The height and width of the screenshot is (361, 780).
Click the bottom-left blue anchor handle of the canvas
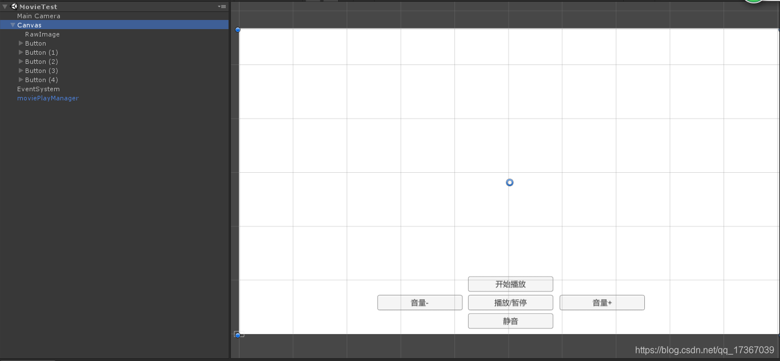(x=238, y=335)
